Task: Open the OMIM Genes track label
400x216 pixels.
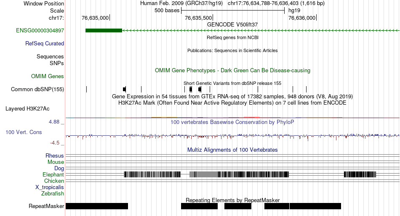Action: coord(48,76)
